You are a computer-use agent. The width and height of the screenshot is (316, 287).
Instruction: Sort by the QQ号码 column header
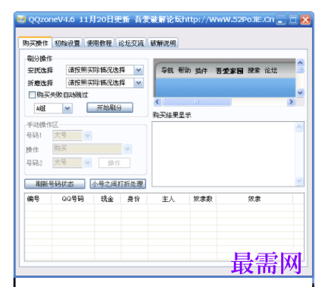[x=73, y=199]
